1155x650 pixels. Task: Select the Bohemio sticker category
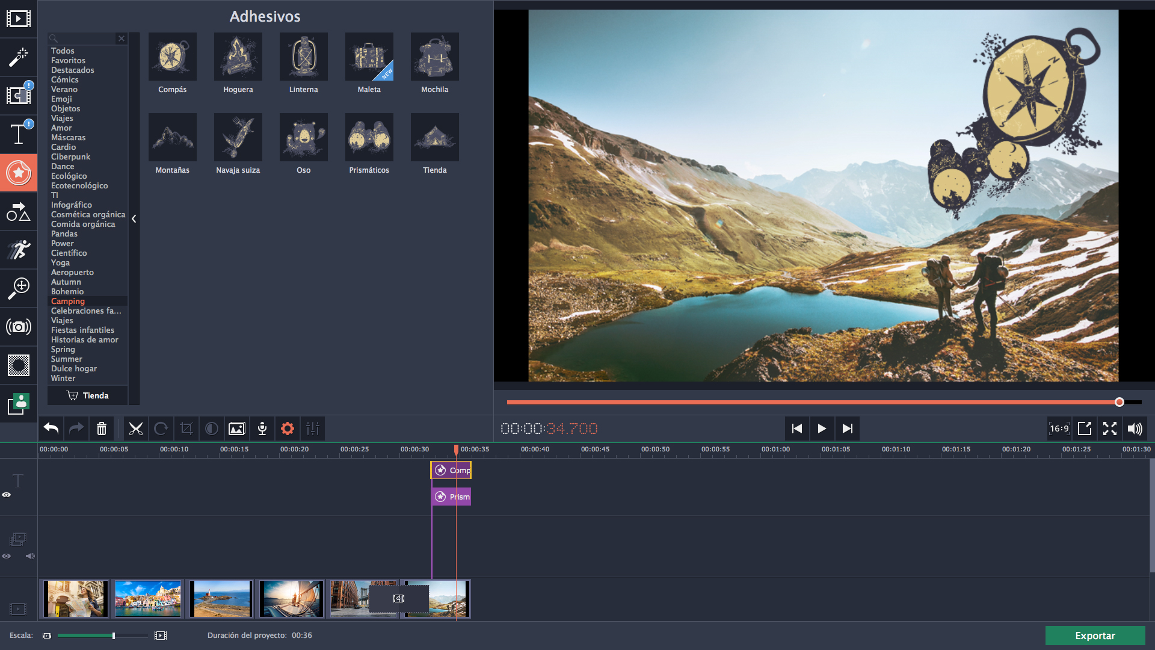[67, 291]
